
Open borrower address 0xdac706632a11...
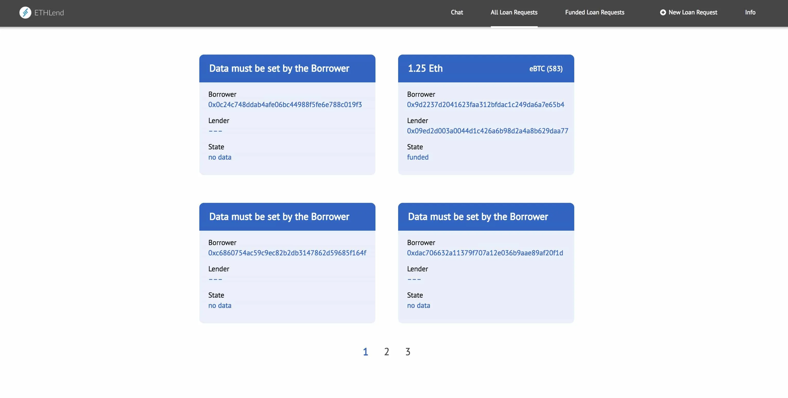coord(485,253)
